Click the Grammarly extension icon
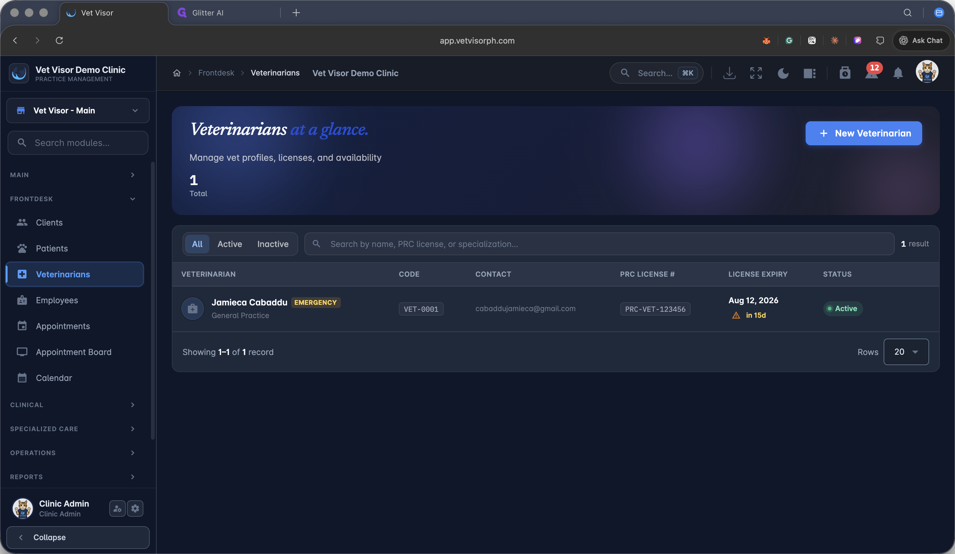This screenshot has height=554, width=955. 789,40
